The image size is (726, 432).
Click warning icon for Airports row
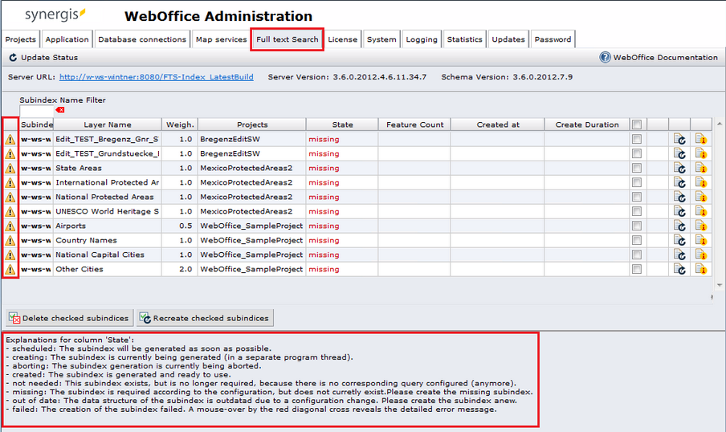pos(10,226)
